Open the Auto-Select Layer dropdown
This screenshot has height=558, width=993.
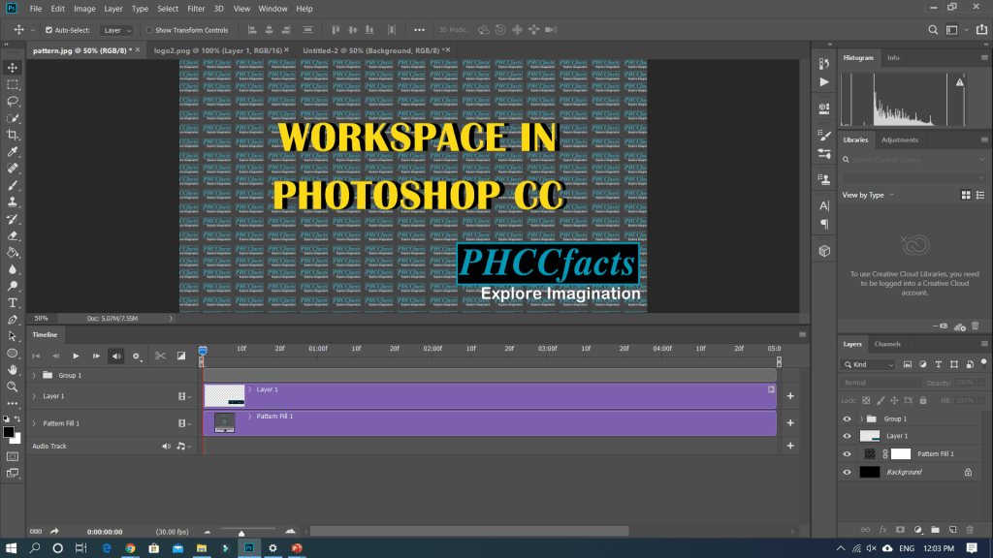pos(117,30)
